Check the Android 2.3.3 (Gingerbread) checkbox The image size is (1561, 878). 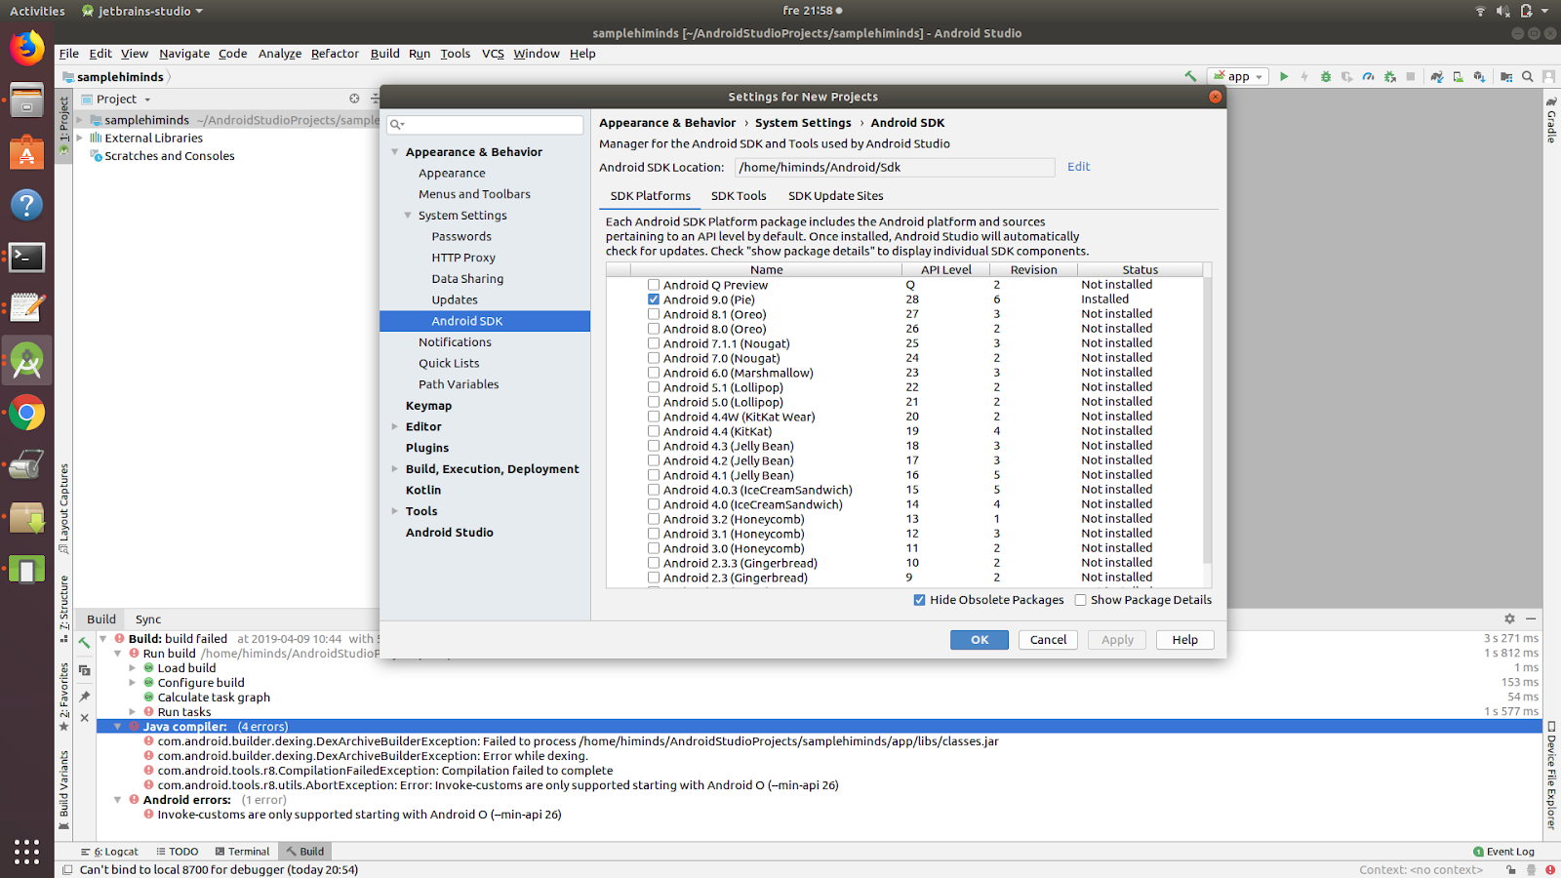point(654,563)
